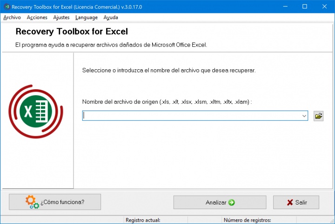The height and width of the screenshot is (224, 335).
Task: Maximize the Recovery Toolbox window
Action: [305, 7]
